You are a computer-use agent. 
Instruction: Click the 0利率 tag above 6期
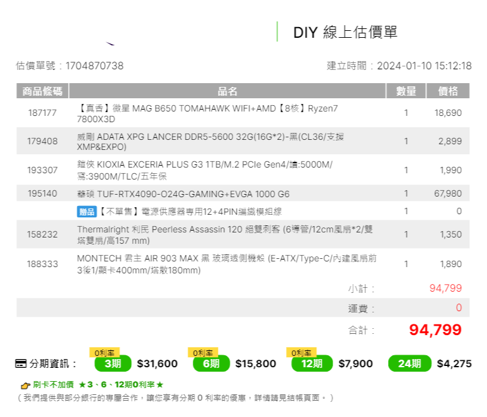[203, 353]
